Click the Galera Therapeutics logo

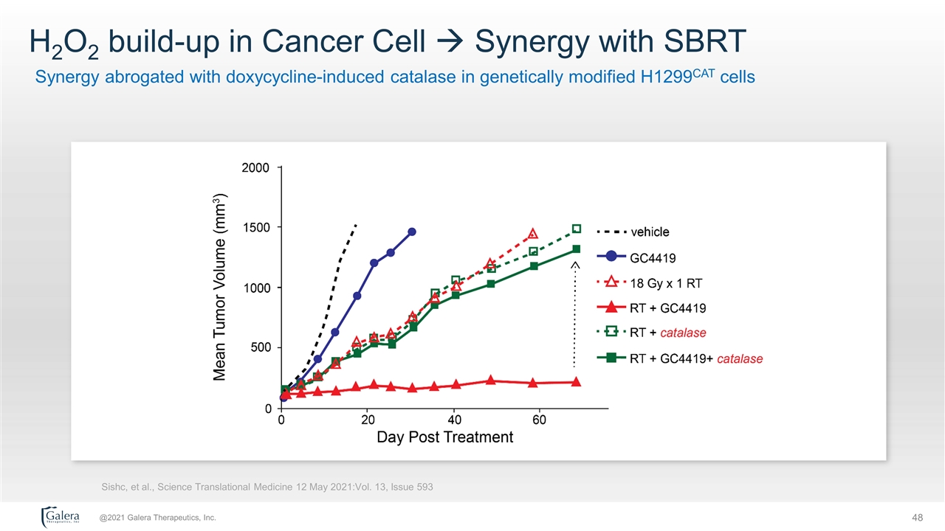click(61, 517)
